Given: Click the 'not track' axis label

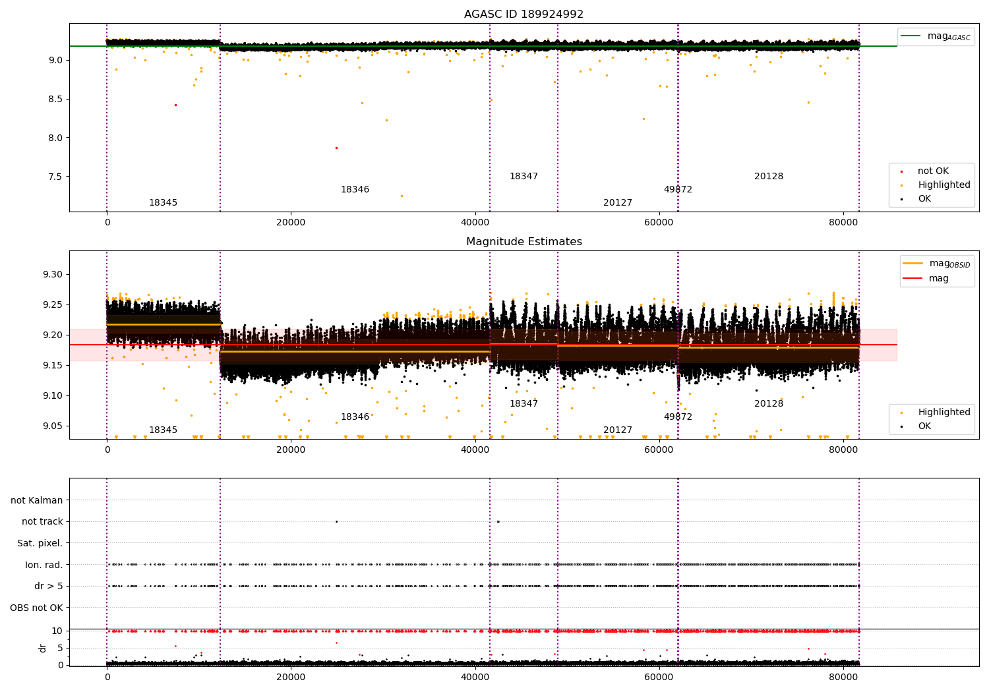Looking at the screenshot, I should 42,521.
